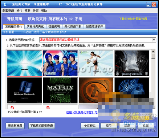This screenshot has height=138, width=159.
Task: Open the 升级 menu
Action: coord(36,11)
